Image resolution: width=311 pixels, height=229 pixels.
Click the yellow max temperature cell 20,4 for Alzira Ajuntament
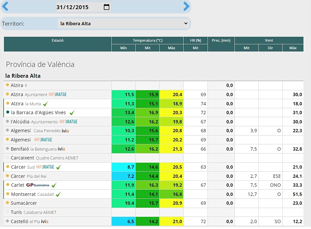coord(171,94)
